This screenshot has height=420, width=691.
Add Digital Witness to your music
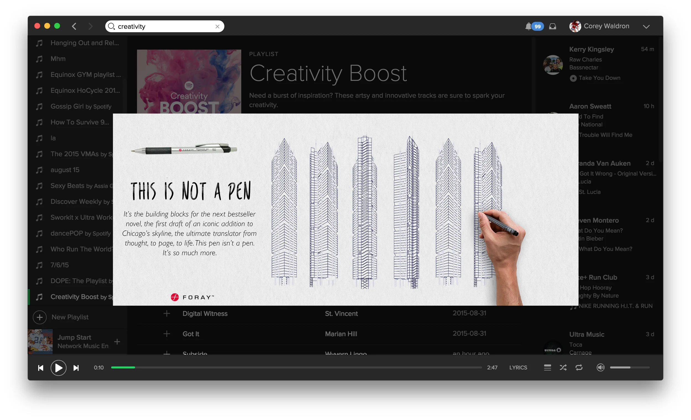coord(167,313)
